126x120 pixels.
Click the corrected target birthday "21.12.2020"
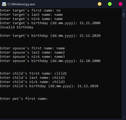(90, 36)
